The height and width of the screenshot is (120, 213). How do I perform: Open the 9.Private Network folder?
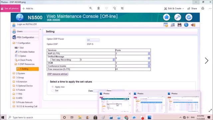[x=23, y=102]
